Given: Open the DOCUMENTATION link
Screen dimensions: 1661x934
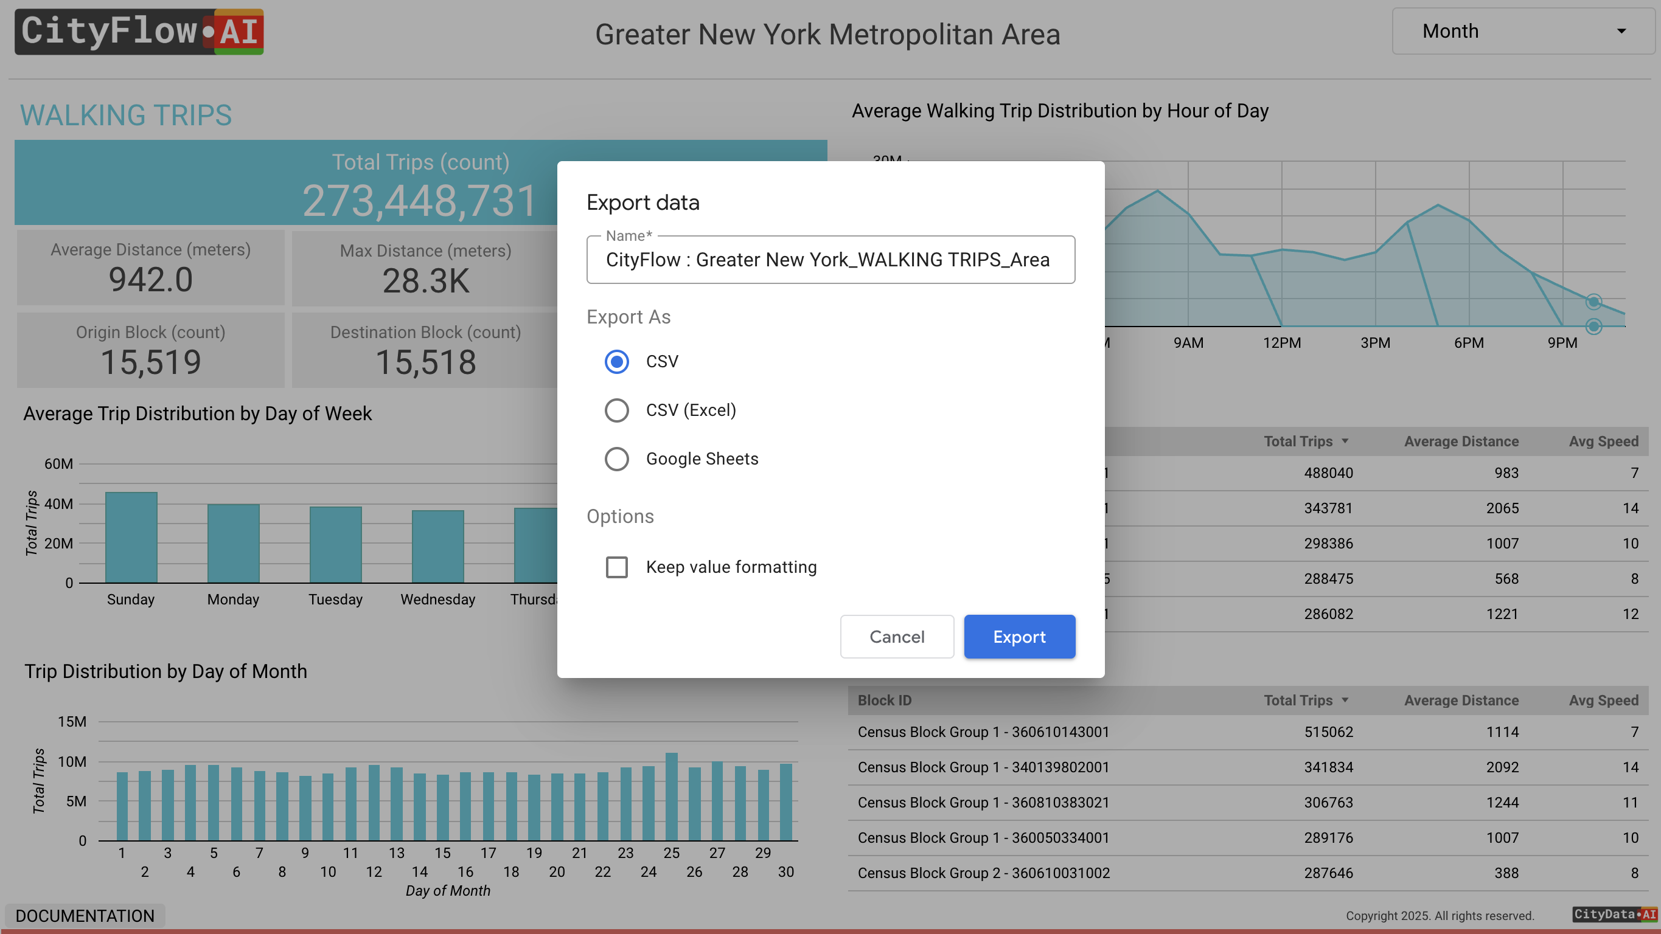Looking at the screenshot, I should (85, 916).
